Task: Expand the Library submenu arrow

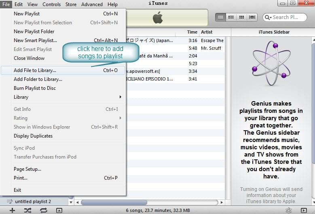Action: [x=121, y=97]
